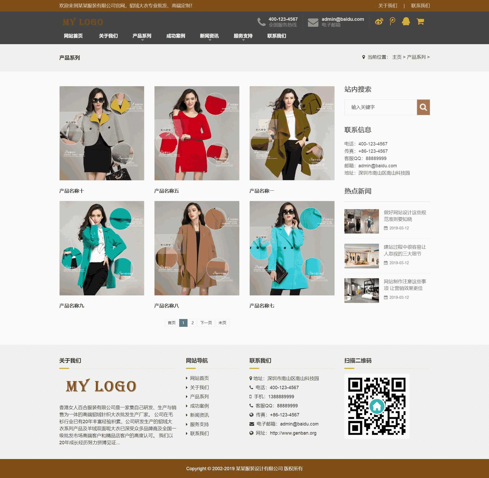Image resolution: width=489 pixels, height=478 pixels.
Task: Click the Weibo icon in the header
Action: (x=379, y=22)
